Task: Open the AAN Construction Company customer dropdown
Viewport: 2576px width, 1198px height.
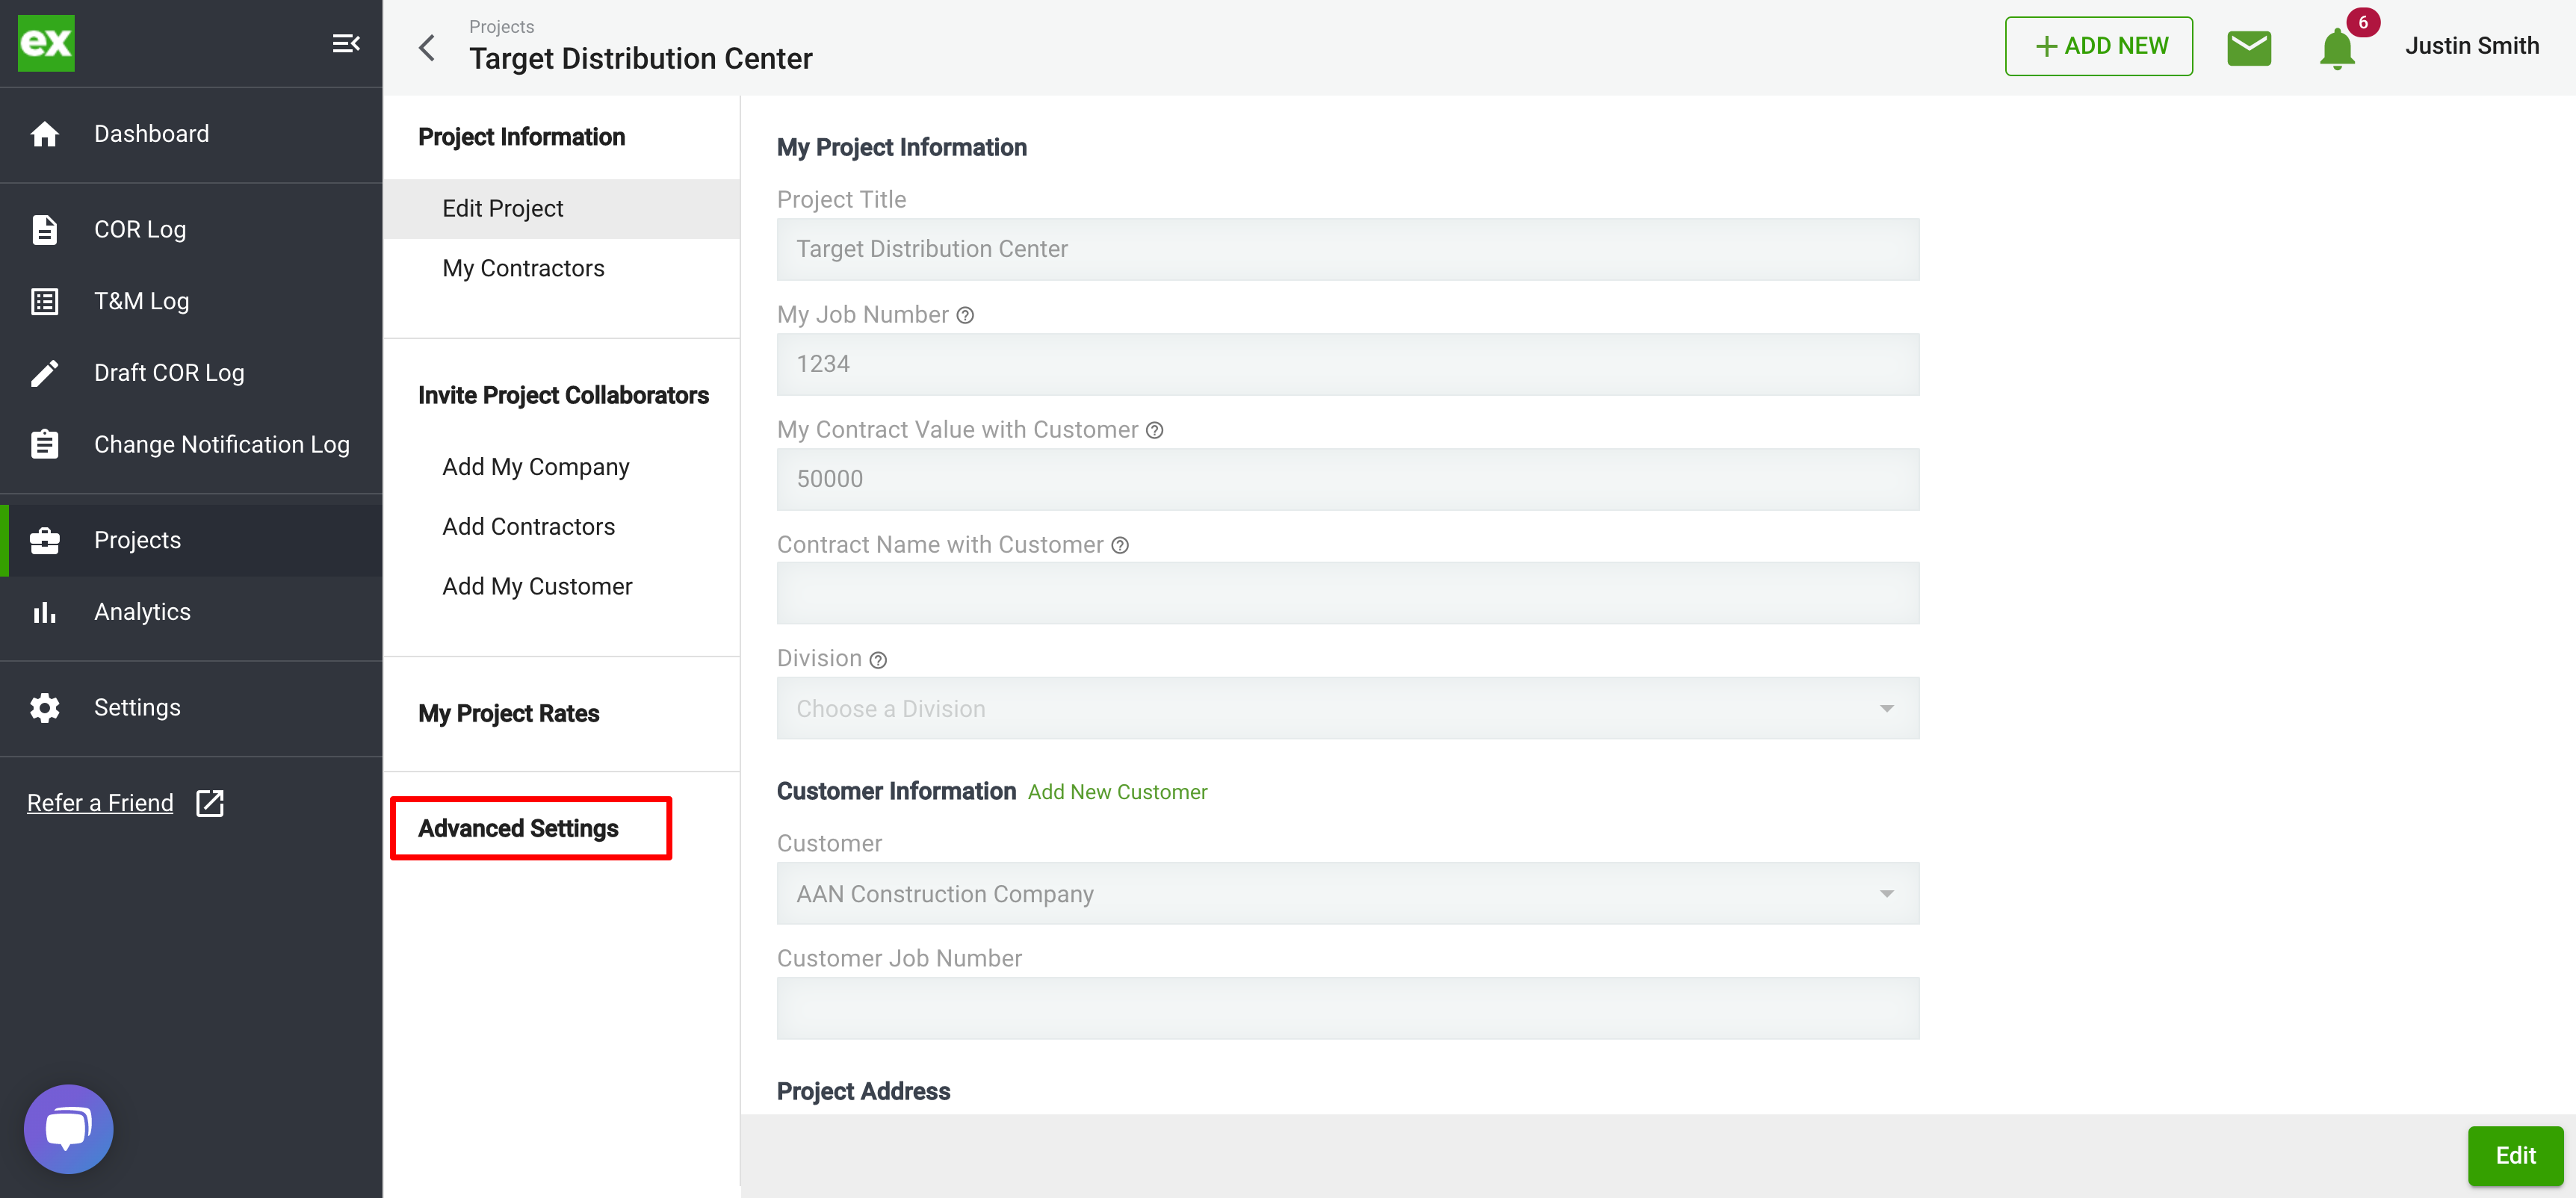Action: click(x=1348, y=893)
